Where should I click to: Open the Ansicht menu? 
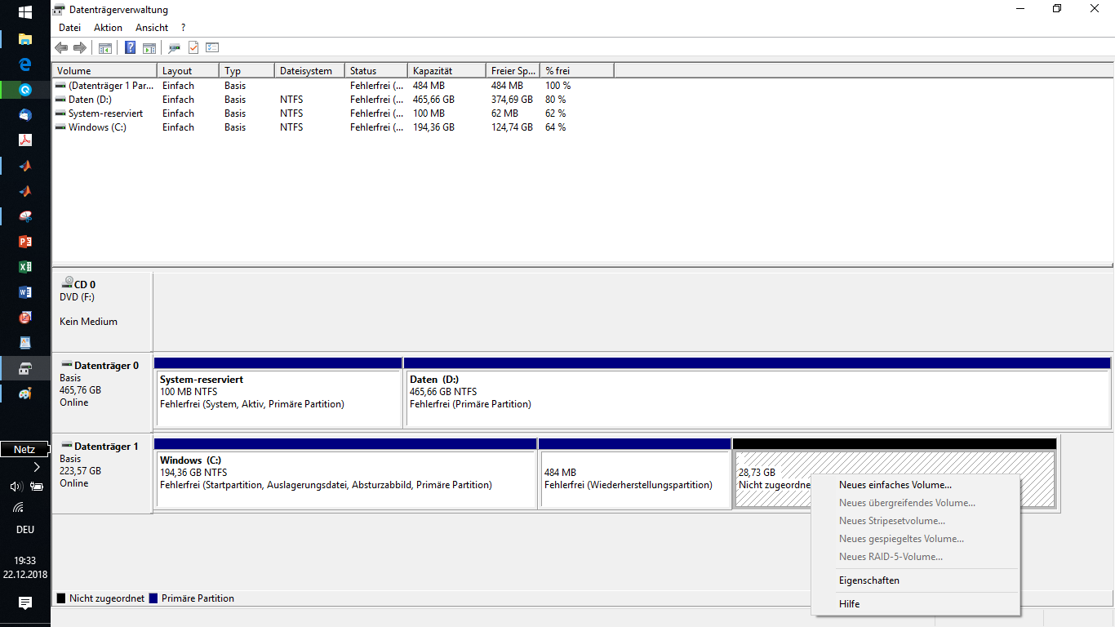(x=152, y=28)
